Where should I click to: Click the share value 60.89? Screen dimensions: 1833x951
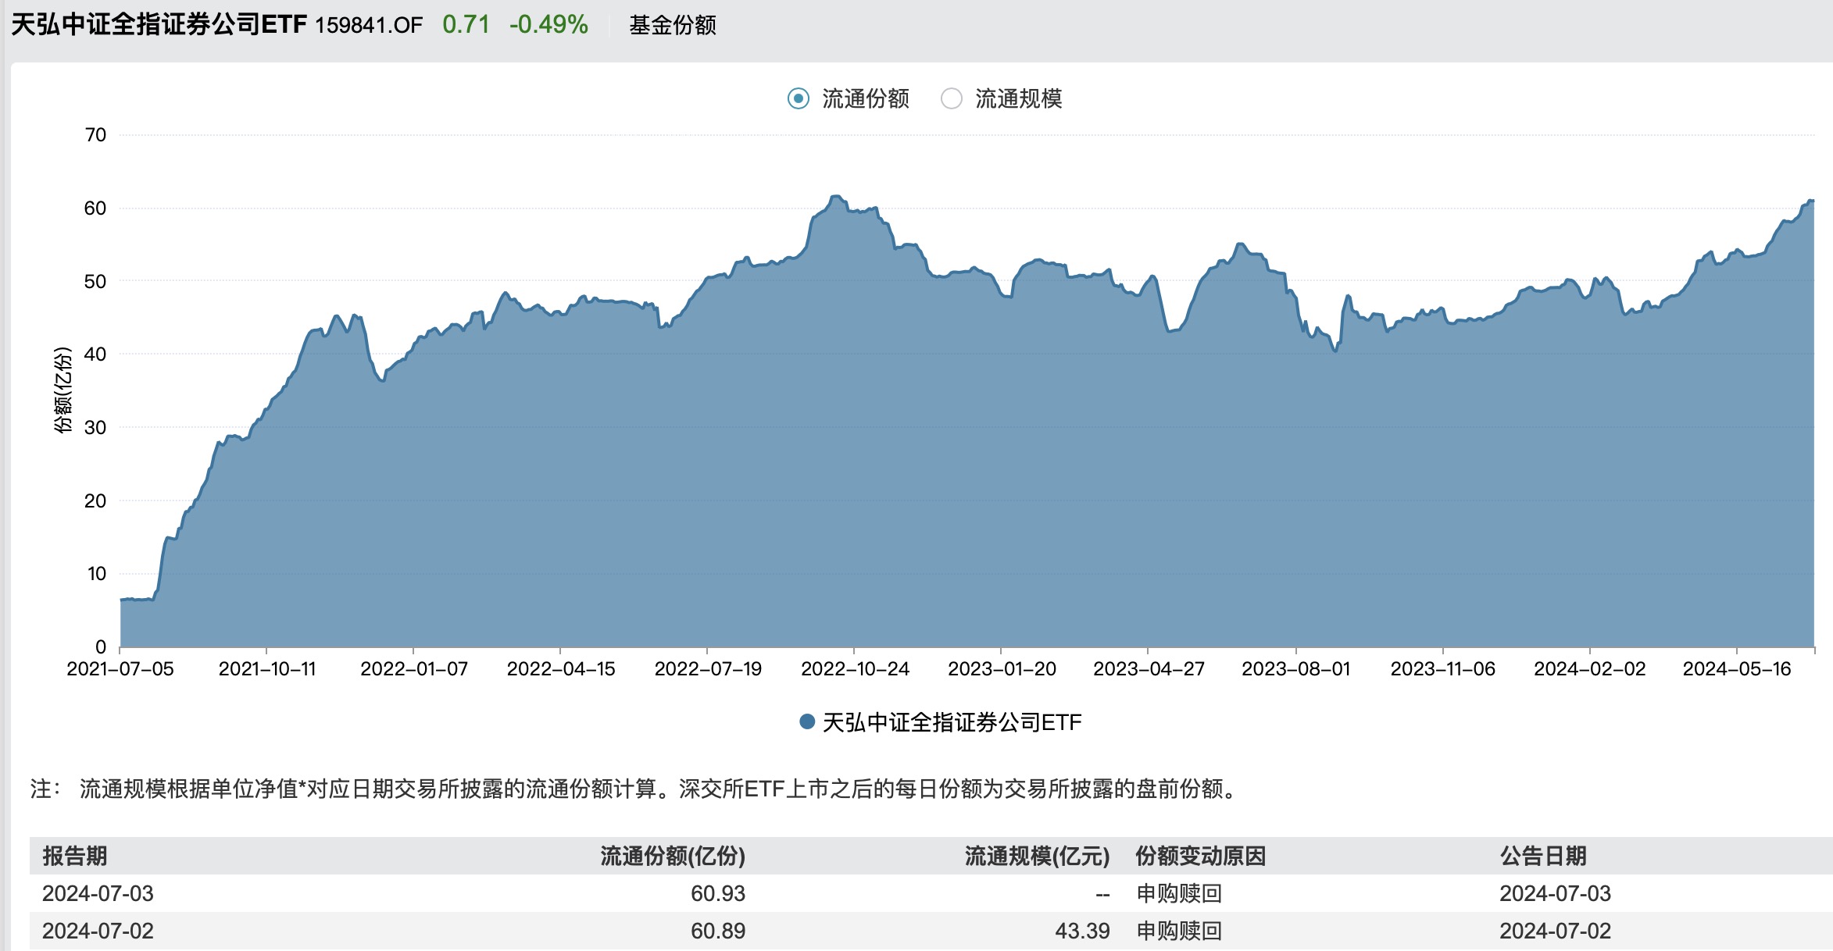[x=718, y=931]
